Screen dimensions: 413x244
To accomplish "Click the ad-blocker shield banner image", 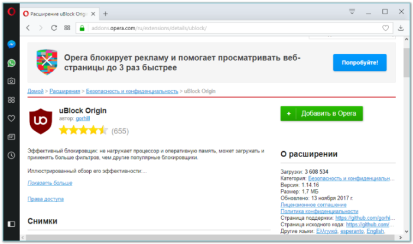I will tap(47, 62).
